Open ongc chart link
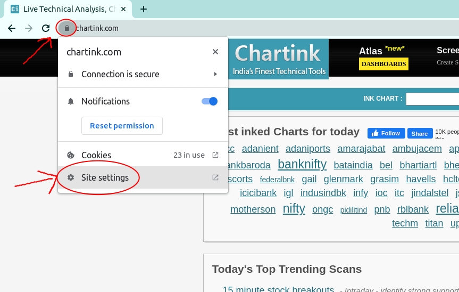The height and width of the screenshot is (292, 459). click(x=323, y=209)
